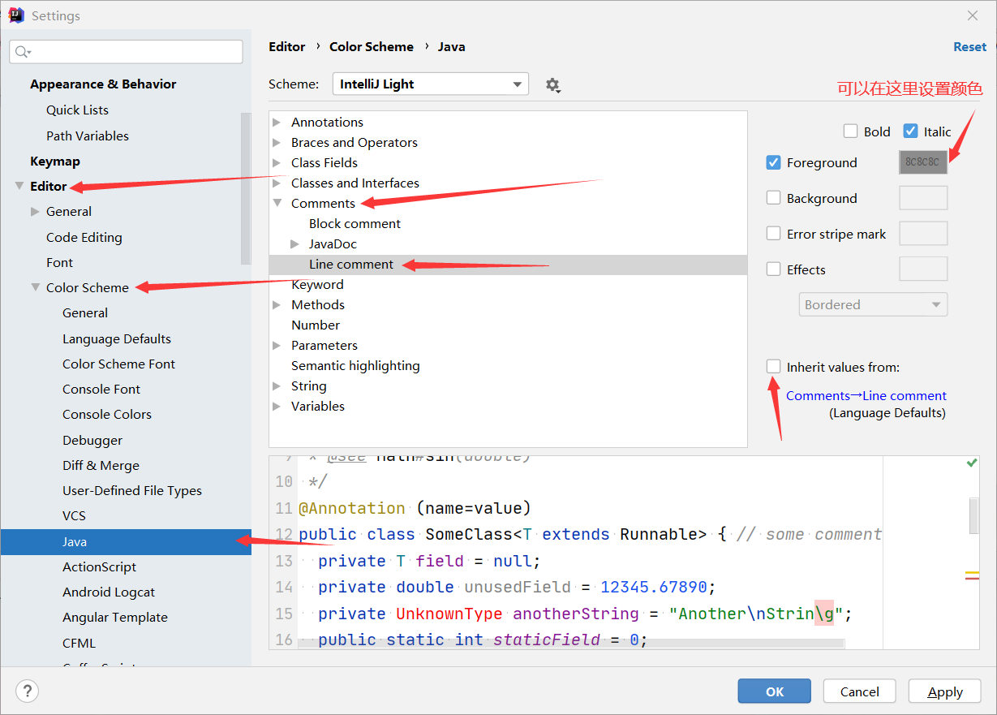Select Keyword category
This screenshot has width=997, height=715.
click(317, 284)
